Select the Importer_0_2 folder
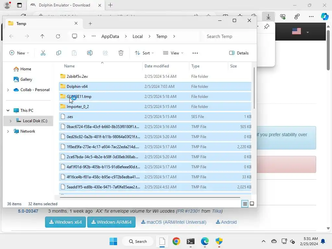Screen dimensions: 332x249 tap(155, 106)
